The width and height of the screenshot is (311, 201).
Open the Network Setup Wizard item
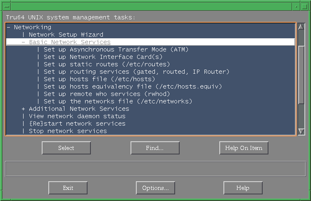pyautogui.click(x=66, y=35)
